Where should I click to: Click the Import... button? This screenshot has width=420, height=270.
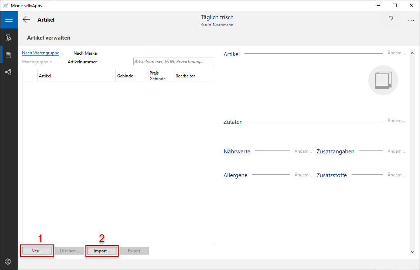point(102,251)
